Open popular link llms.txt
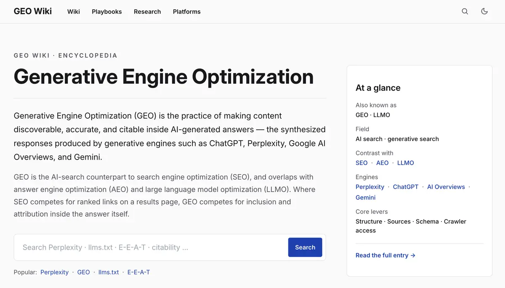 109,272
